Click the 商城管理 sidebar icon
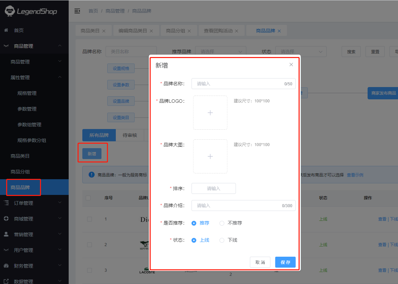Image resolution: width=398 pixels, height=284 pixels. click(6, 218)
